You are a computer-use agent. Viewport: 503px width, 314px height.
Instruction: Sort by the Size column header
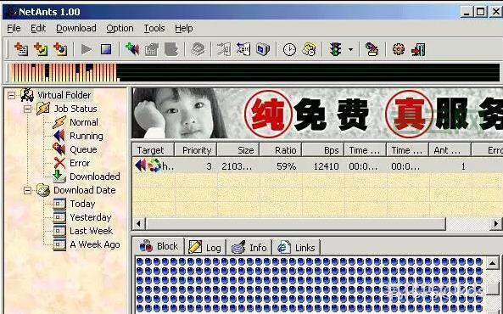point(238,150)
